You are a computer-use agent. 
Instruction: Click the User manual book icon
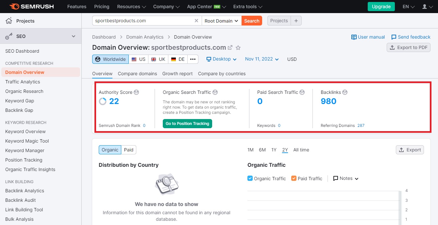(354, 37)
